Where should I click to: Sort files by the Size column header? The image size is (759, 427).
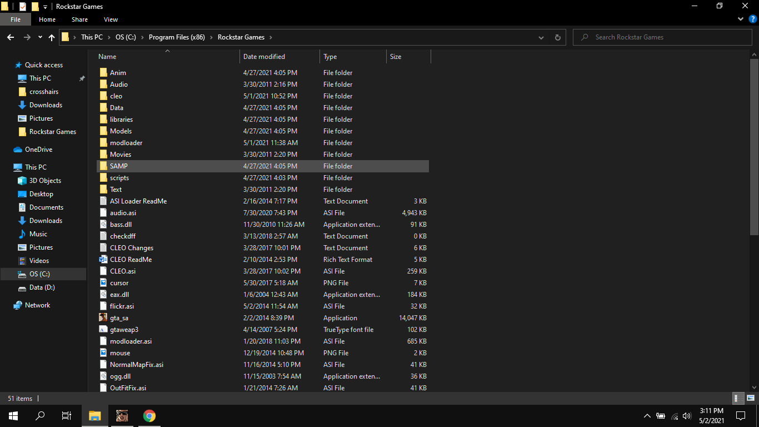point(408,57)
